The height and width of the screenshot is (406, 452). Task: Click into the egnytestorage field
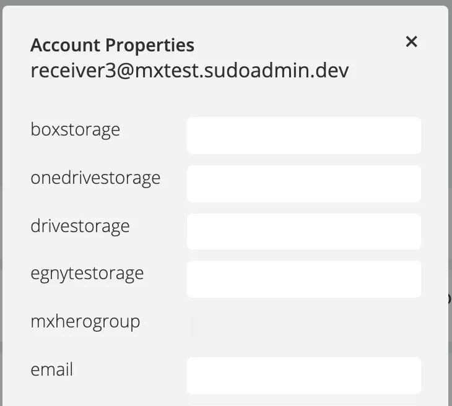point(303,279)
